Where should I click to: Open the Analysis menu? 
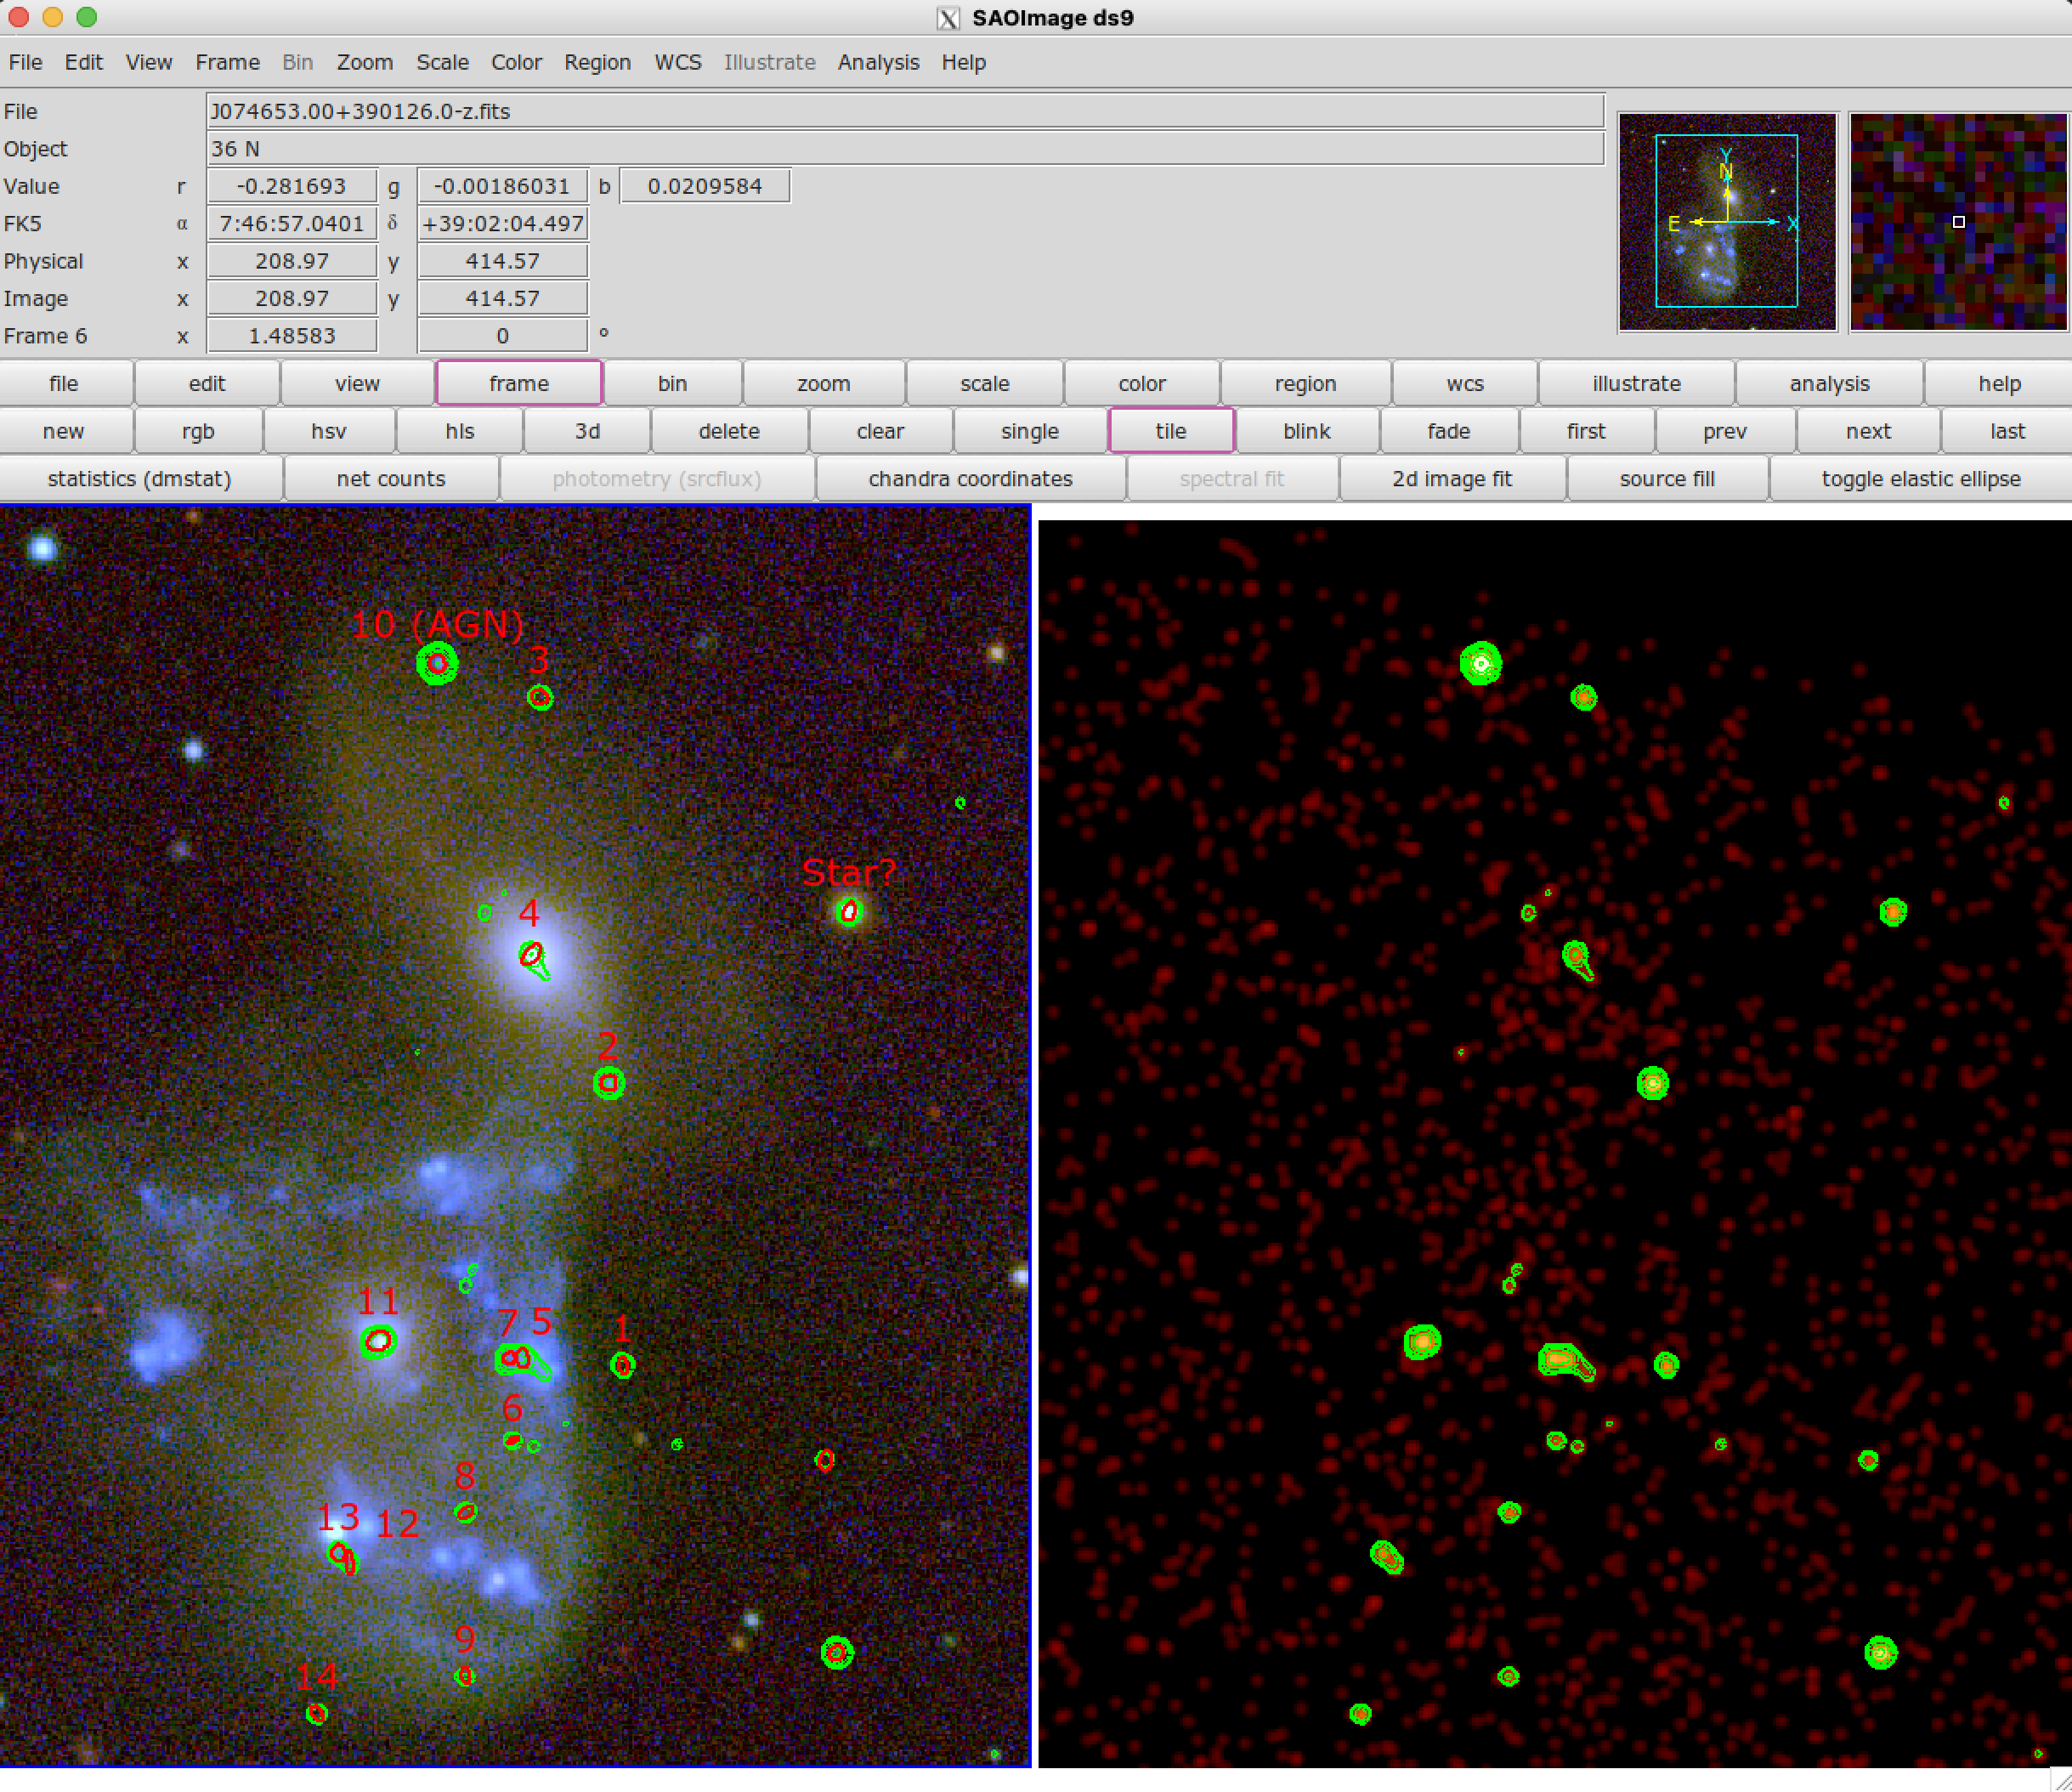pyautogui.click(x=879, y=62)
